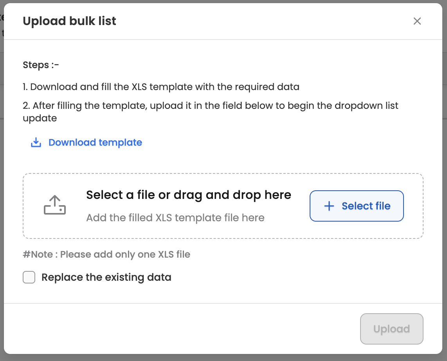Click the "Replace the existing data" label

[x=106, y=278]
